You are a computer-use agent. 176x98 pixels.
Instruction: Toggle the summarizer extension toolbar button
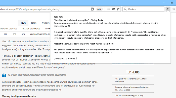pos(168,9)
